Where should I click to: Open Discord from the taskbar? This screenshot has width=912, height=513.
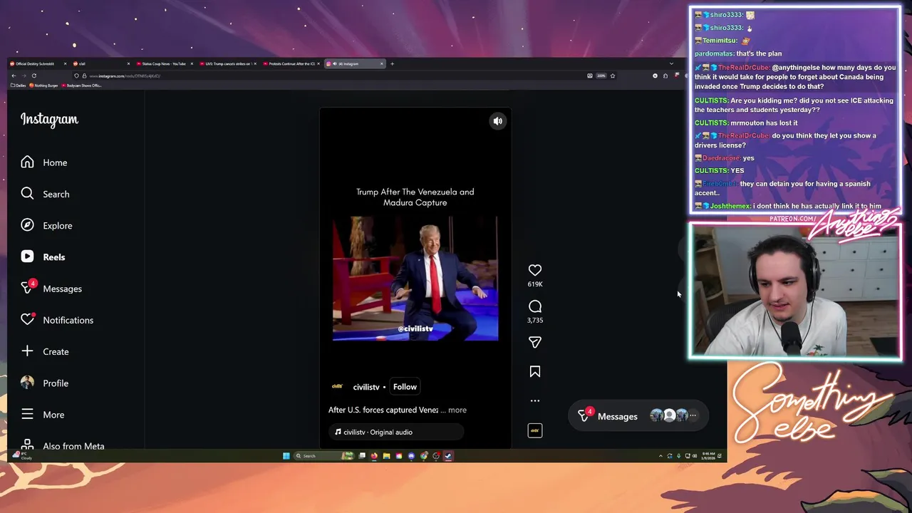coord(411,456)
